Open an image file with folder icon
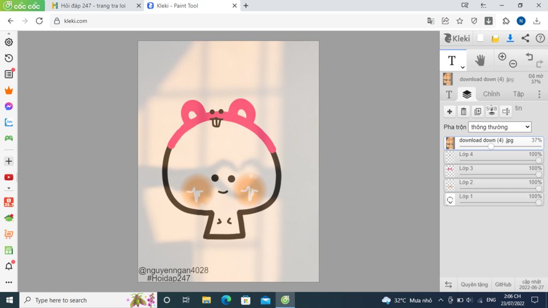548x308 pixels. pos(495,38)
